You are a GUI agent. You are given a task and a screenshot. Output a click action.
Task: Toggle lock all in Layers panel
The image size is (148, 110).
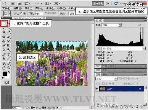click(113, 83)
